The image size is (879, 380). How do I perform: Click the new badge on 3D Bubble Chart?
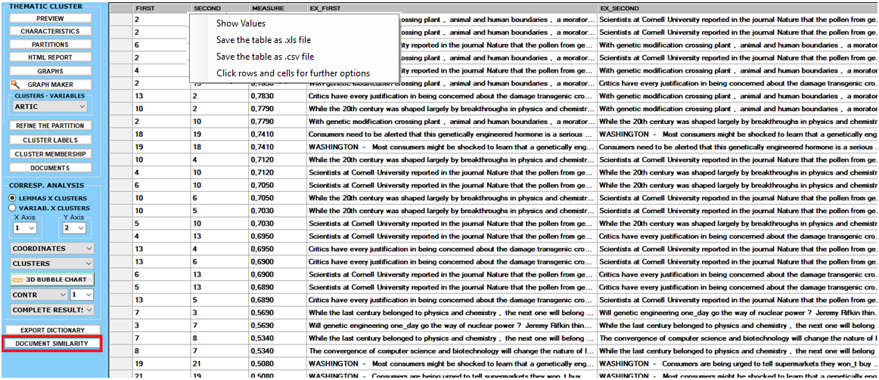(x=17, y=280)
